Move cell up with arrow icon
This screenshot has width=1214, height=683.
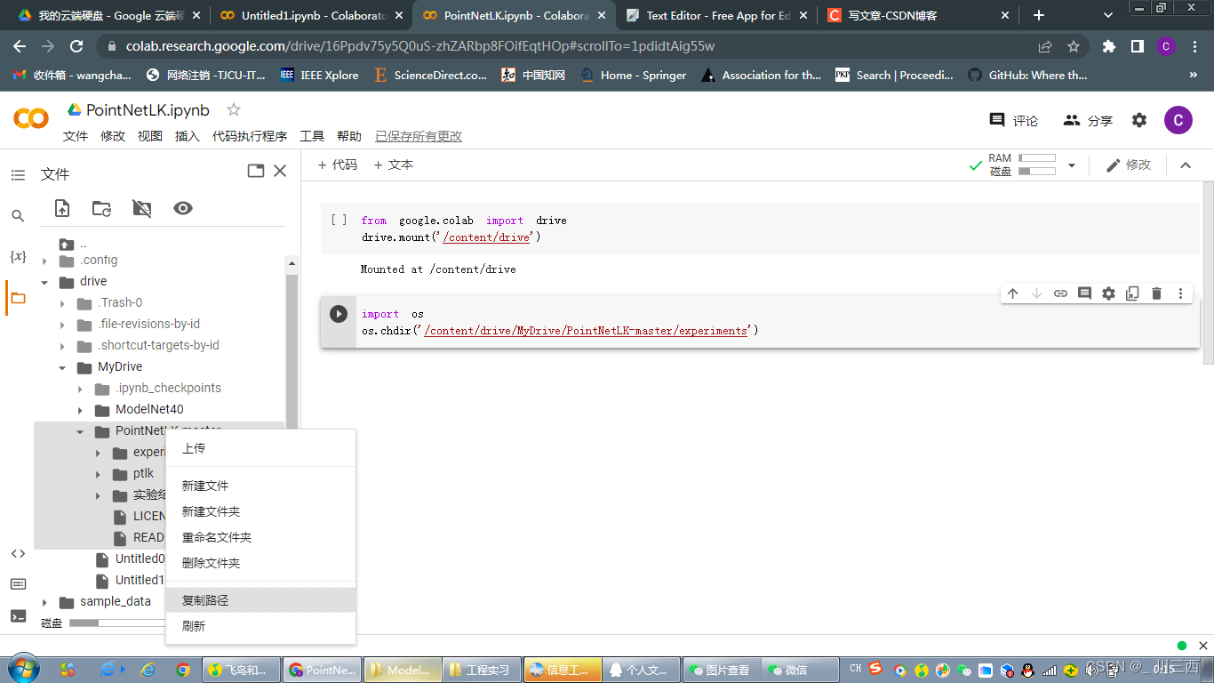coord(1012,293)
